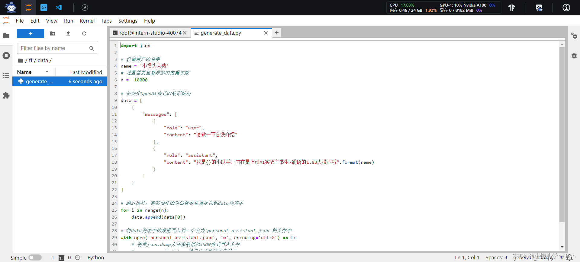580x262 pixels.
Task: Close the root@intern-studio-40074 terminal tab
Action: [x=185, y=33]
